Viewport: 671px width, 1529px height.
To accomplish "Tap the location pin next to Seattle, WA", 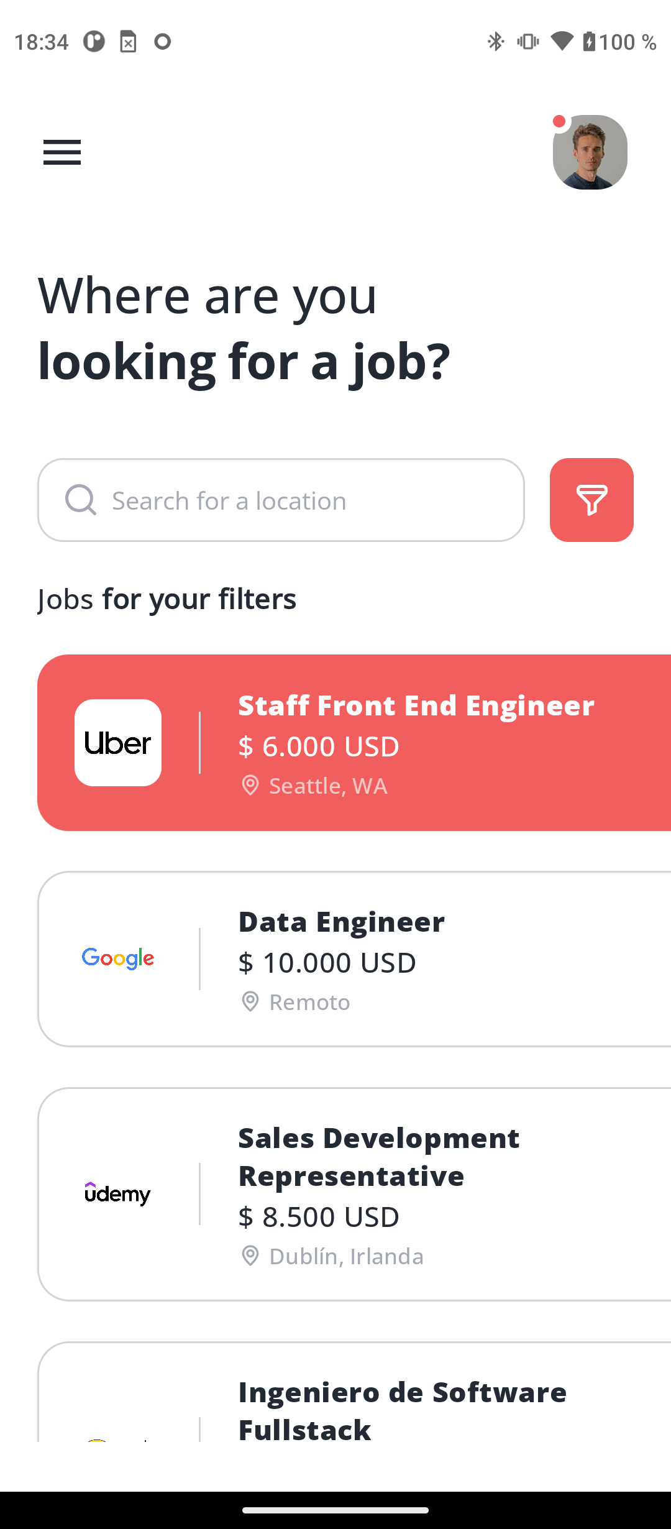I will coord(250,786).
